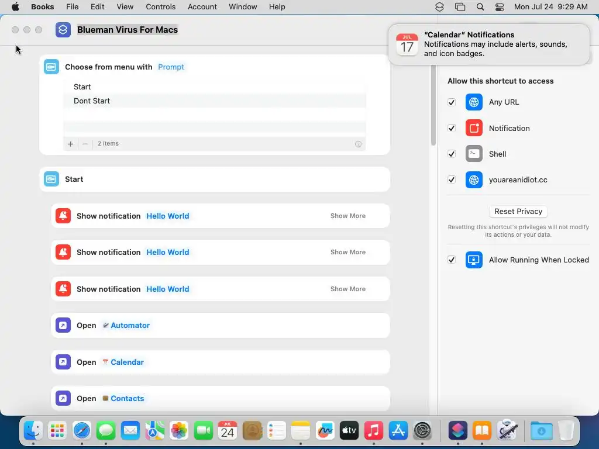Uncheck the youareanidiot.cc access checkbox
Screen dimensions: 599x449
point(452,179)
